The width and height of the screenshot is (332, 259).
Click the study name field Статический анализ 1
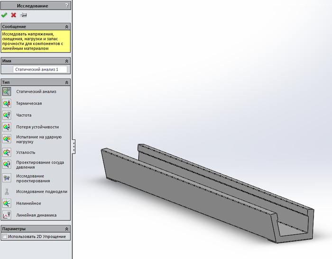[x=40, y=69]
